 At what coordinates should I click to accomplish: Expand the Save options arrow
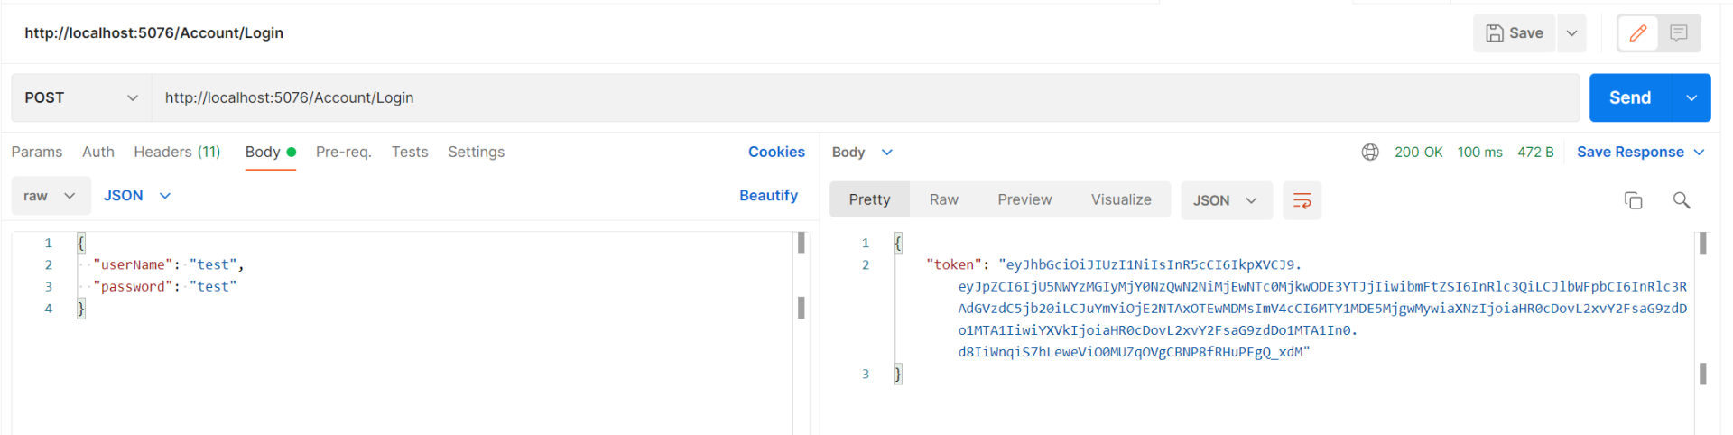pyautogui.click(x=1571, y=33)
